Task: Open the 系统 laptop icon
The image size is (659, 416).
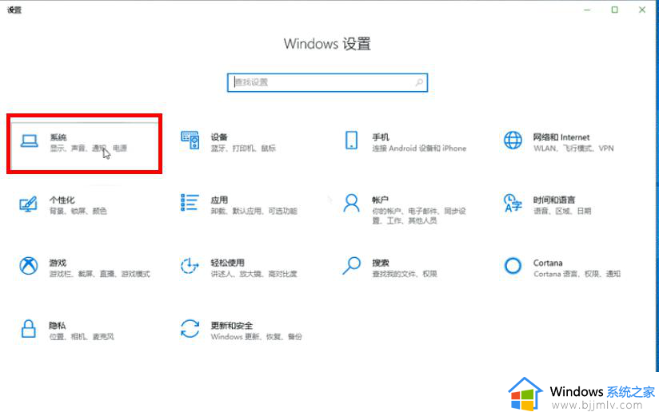Action: 30,141
